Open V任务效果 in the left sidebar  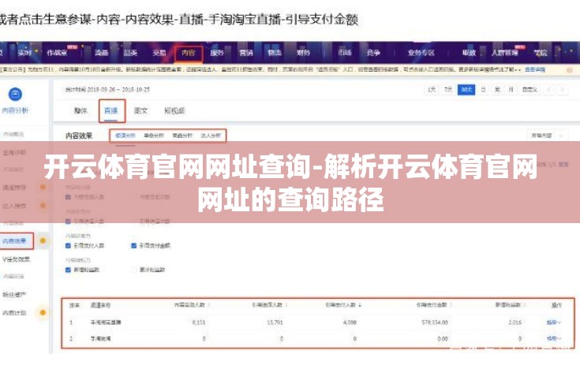click(x=17, y=259)
